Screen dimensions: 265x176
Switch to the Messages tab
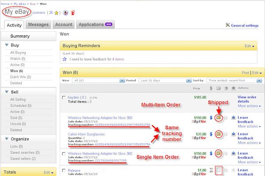38,24
